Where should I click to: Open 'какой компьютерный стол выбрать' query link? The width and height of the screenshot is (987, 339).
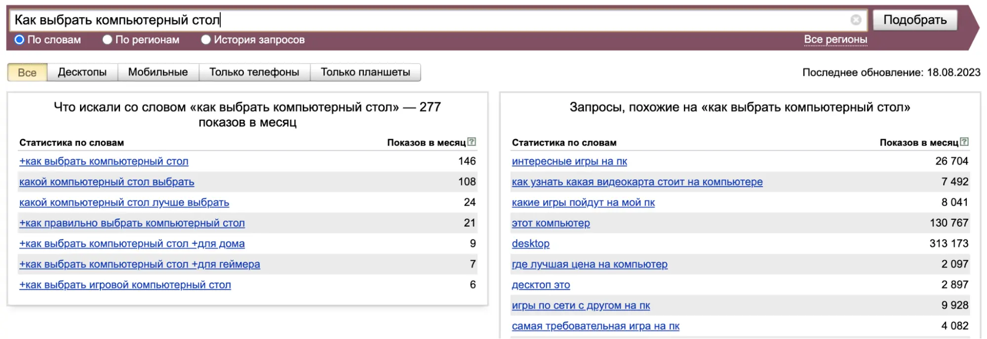click(x=107, y=182)
